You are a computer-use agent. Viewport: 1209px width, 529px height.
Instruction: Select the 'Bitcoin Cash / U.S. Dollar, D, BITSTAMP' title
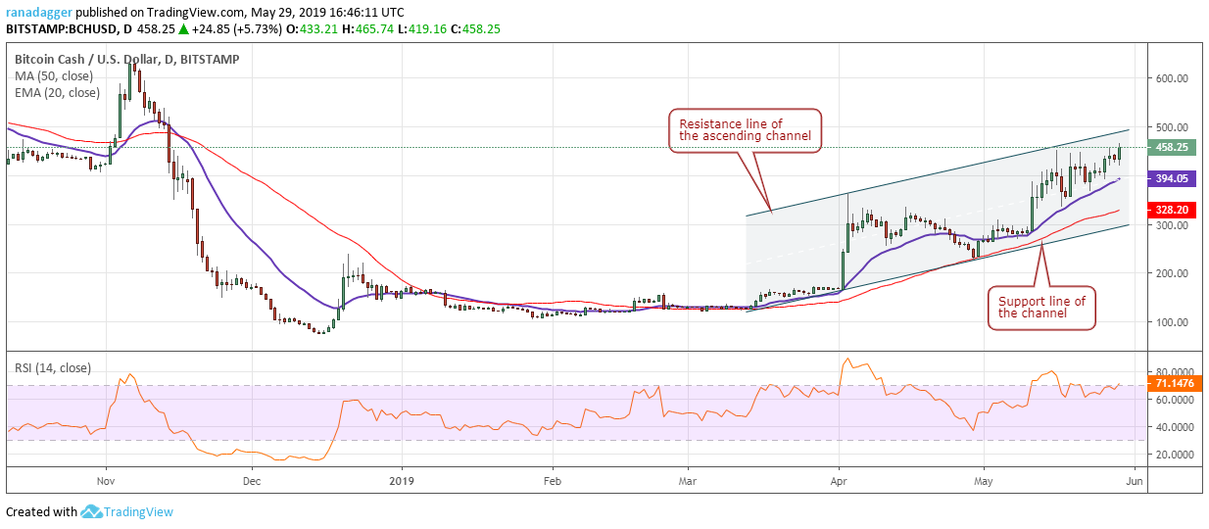point(127,59)
